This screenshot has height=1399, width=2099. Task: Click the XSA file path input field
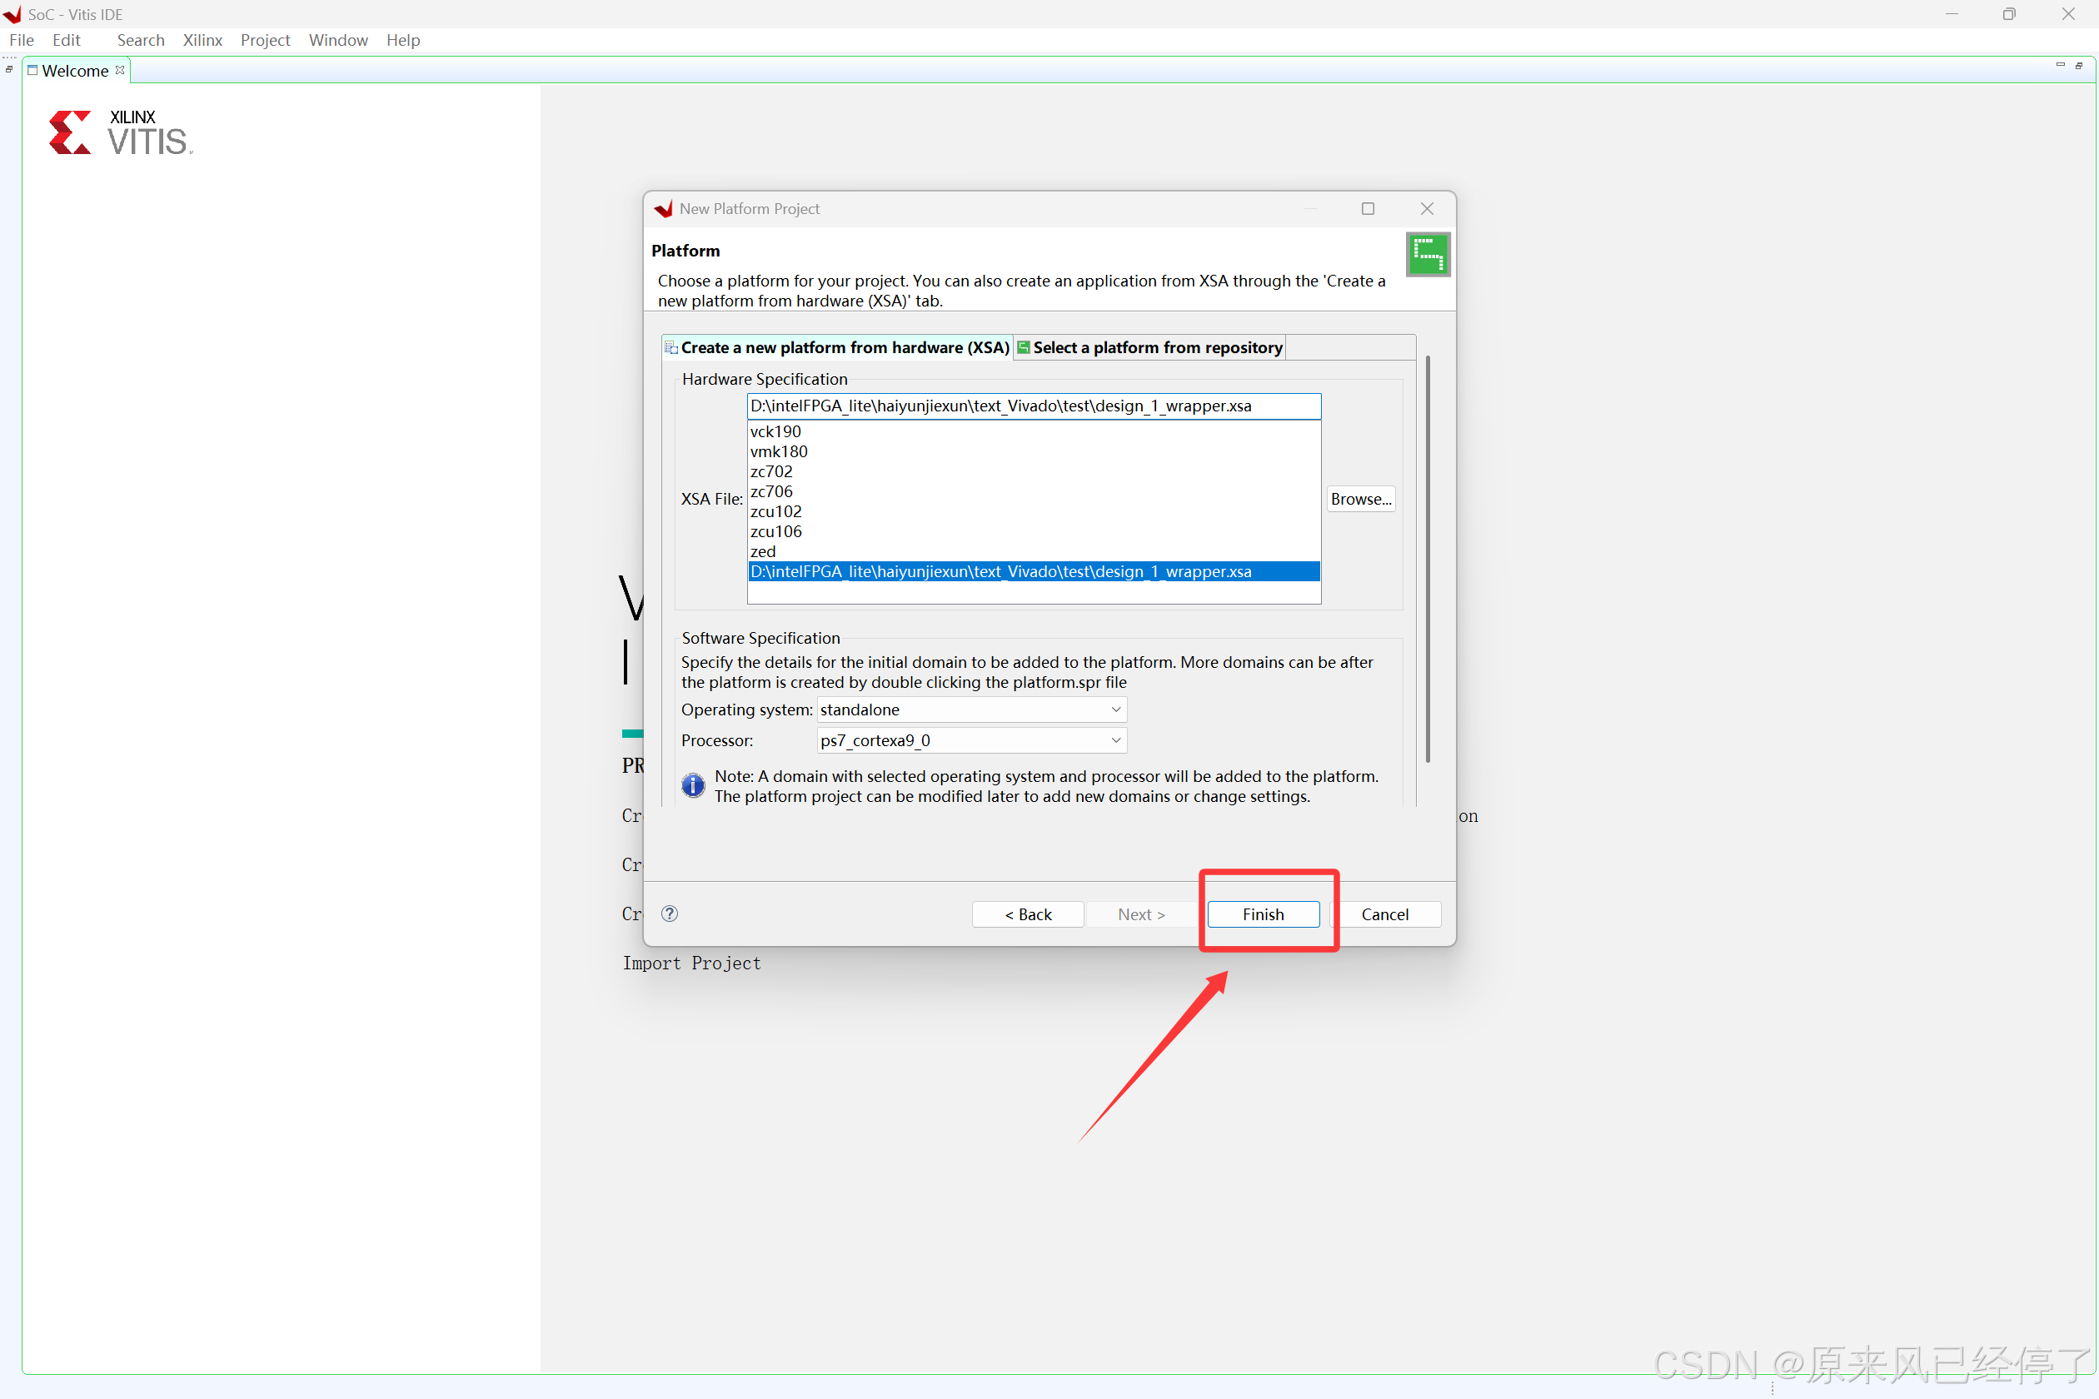tap(1033, 407)
